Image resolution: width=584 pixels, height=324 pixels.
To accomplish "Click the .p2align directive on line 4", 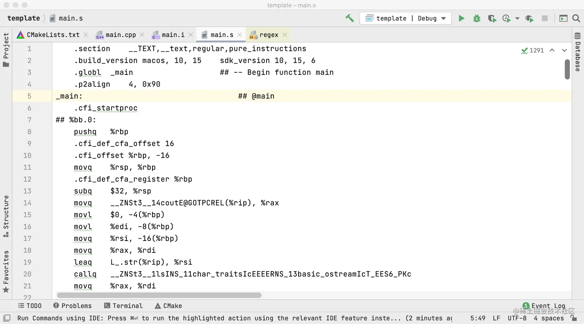I will pyautogui.click(x=92, y=84).
